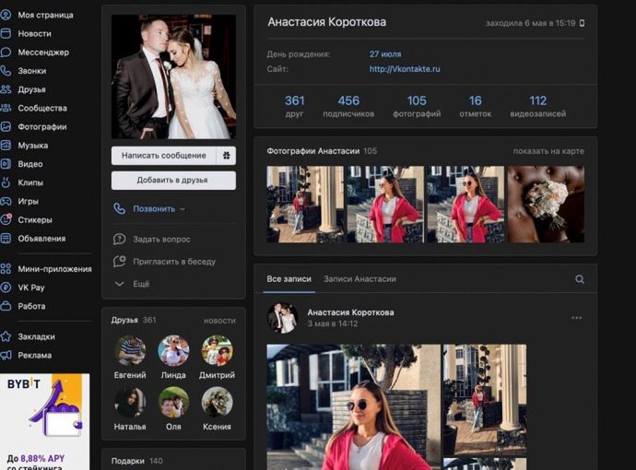Viewport: 636px width, 470px height.
Task: Open the 361 друг counter
Action: click(294, 106)
